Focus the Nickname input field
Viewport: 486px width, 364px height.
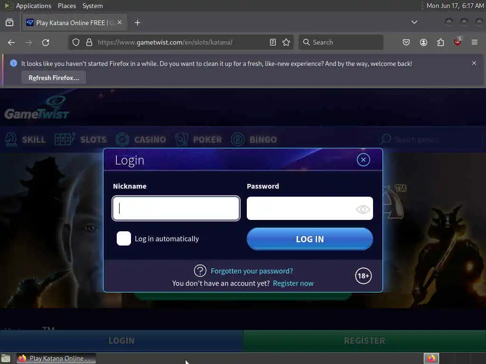coord(176,209)
